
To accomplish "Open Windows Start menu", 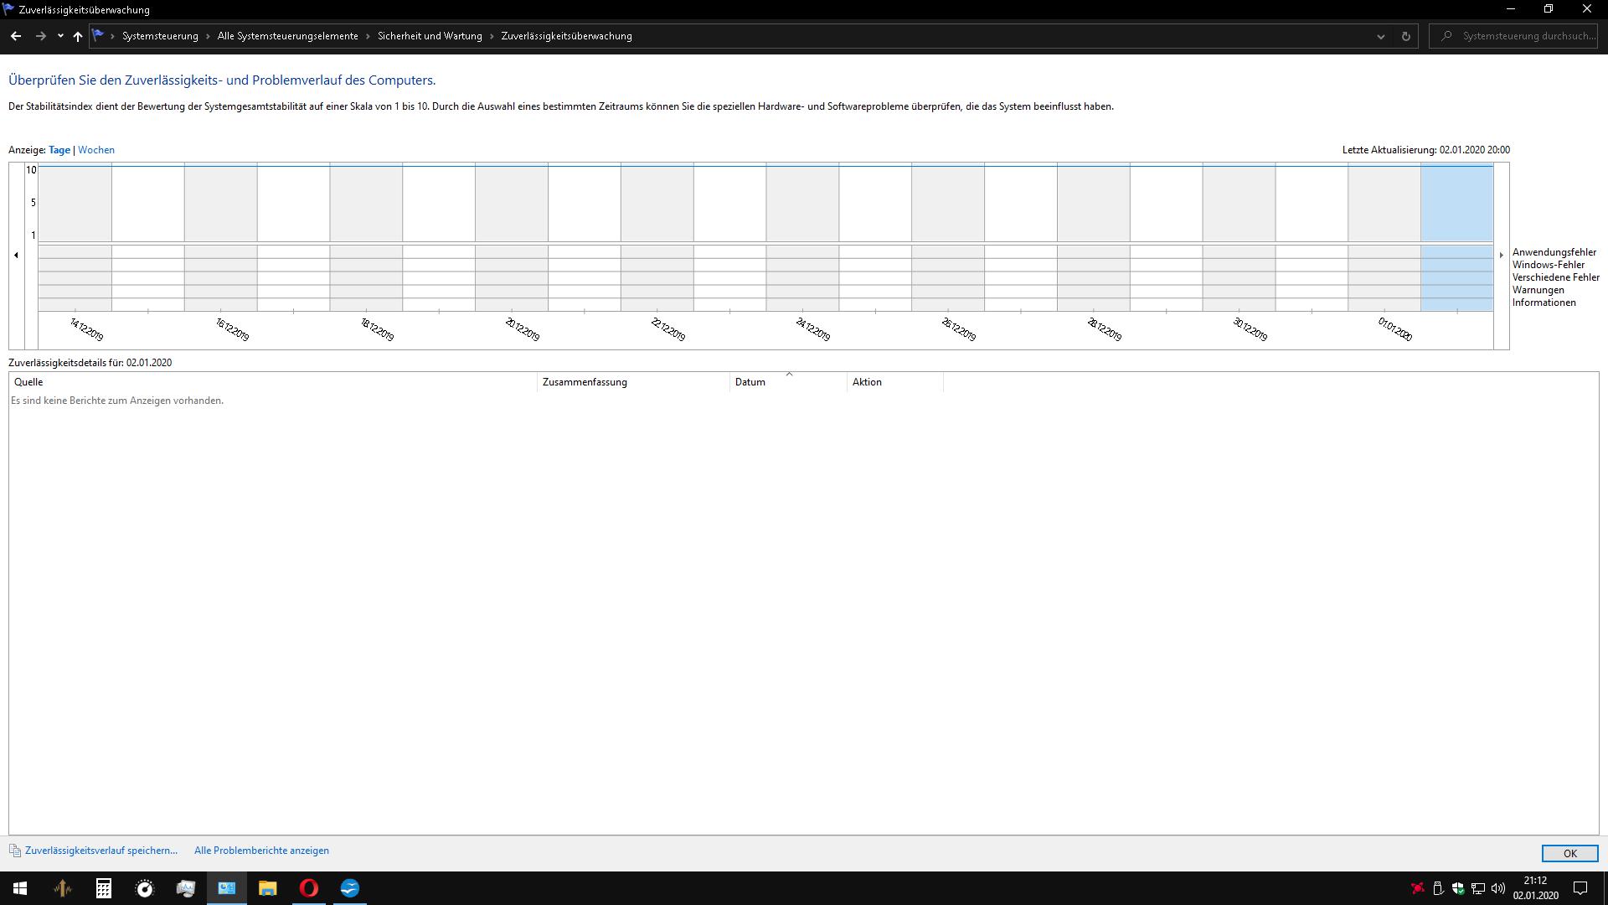I will point(20,888).
